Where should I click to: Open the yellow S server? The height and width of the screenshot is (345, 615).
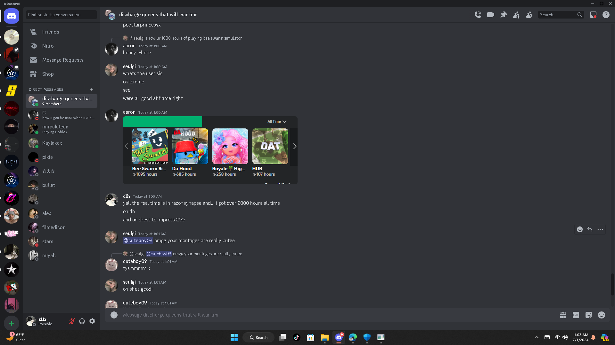[12, 91]
